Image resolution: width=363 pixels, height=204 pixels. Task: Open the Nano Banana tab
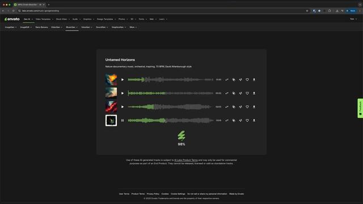(x=41, y=27)
